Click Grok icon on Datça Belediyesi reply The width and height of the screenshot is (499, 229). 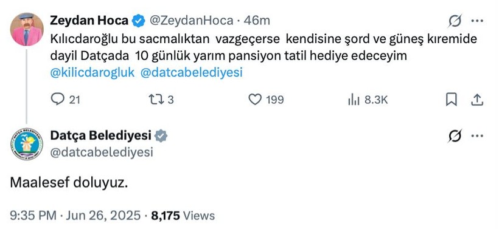[x=455, y=137]
